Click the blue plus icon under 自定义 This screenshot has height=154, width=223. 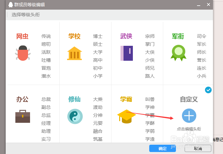[189, 116]
